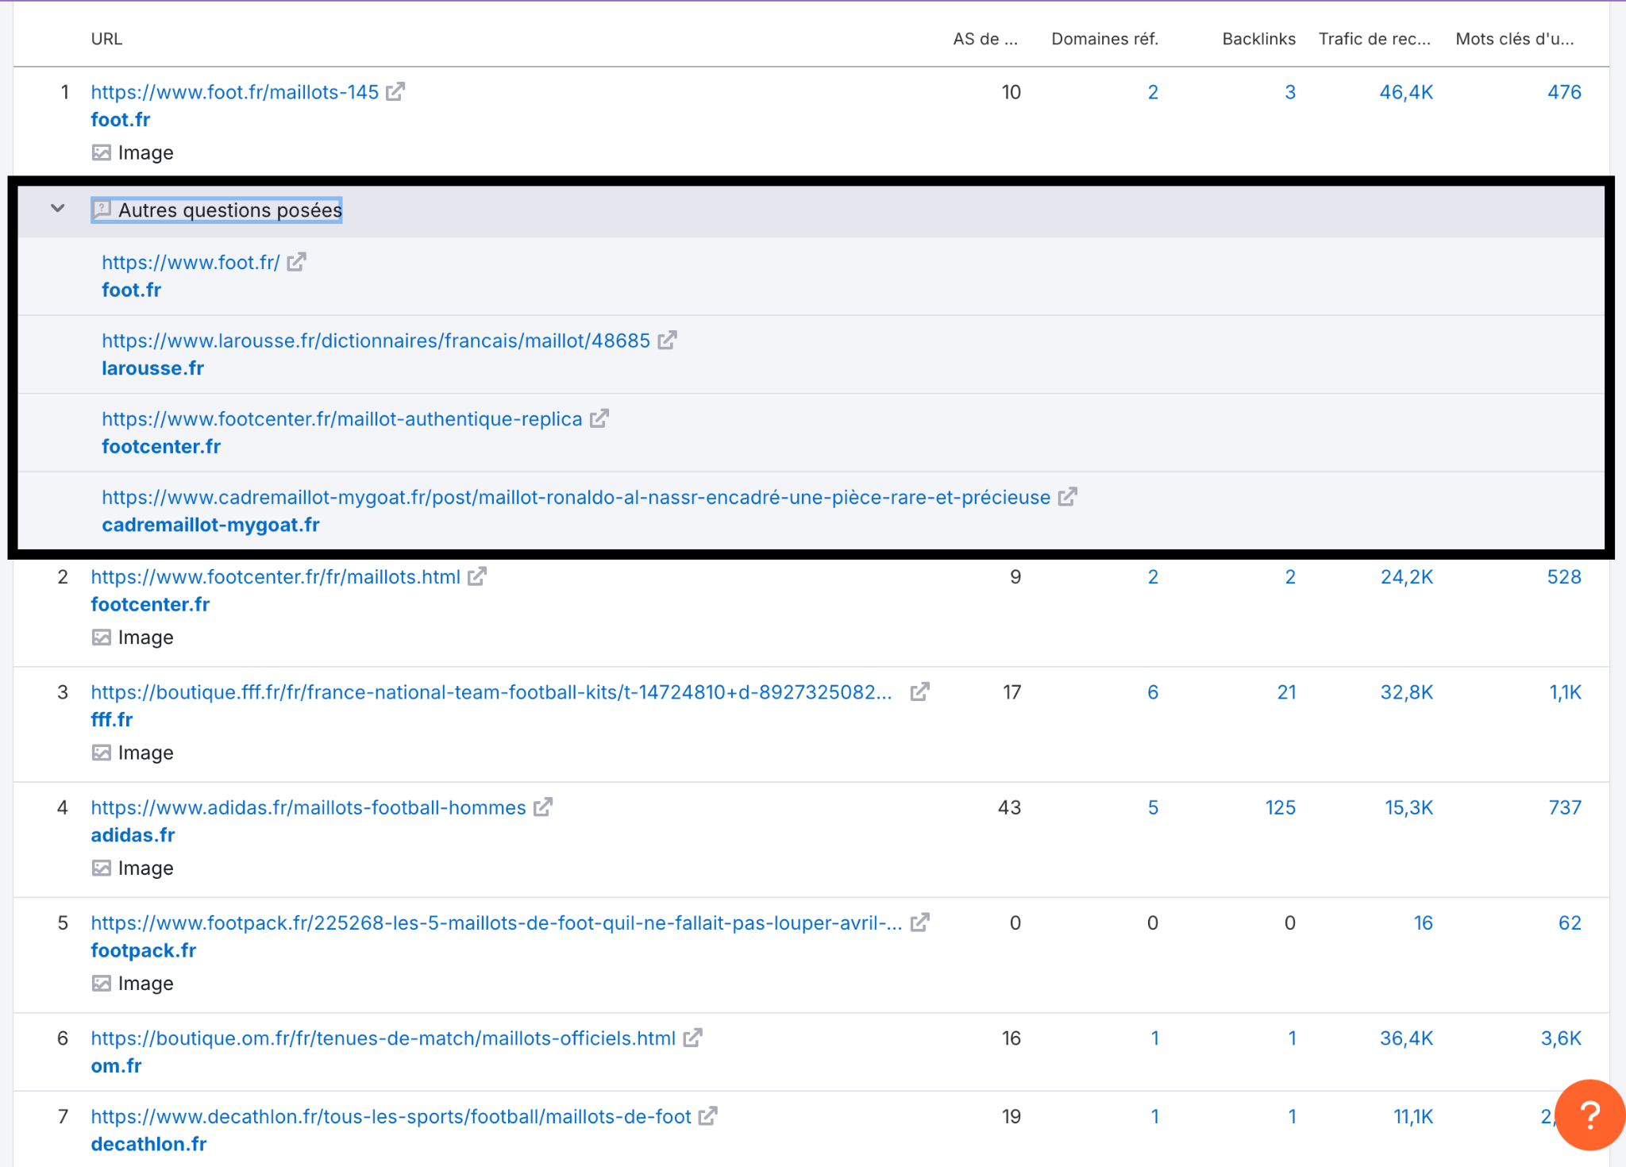The height and width of the screenshot is (1167, 1626).
Task: Open the footpack.fr 5 maillots article URL
Action: tap(496, 923)
